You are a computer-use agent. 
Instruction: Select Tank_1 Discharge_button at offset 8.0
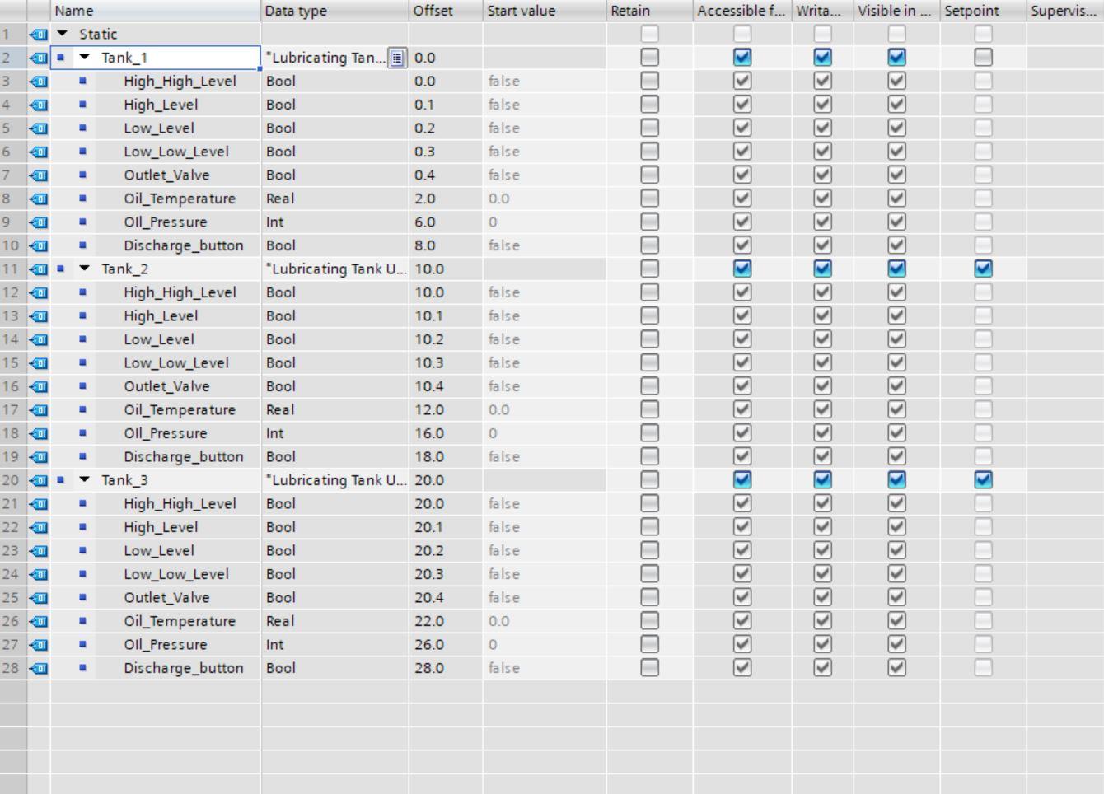(183, 245)
